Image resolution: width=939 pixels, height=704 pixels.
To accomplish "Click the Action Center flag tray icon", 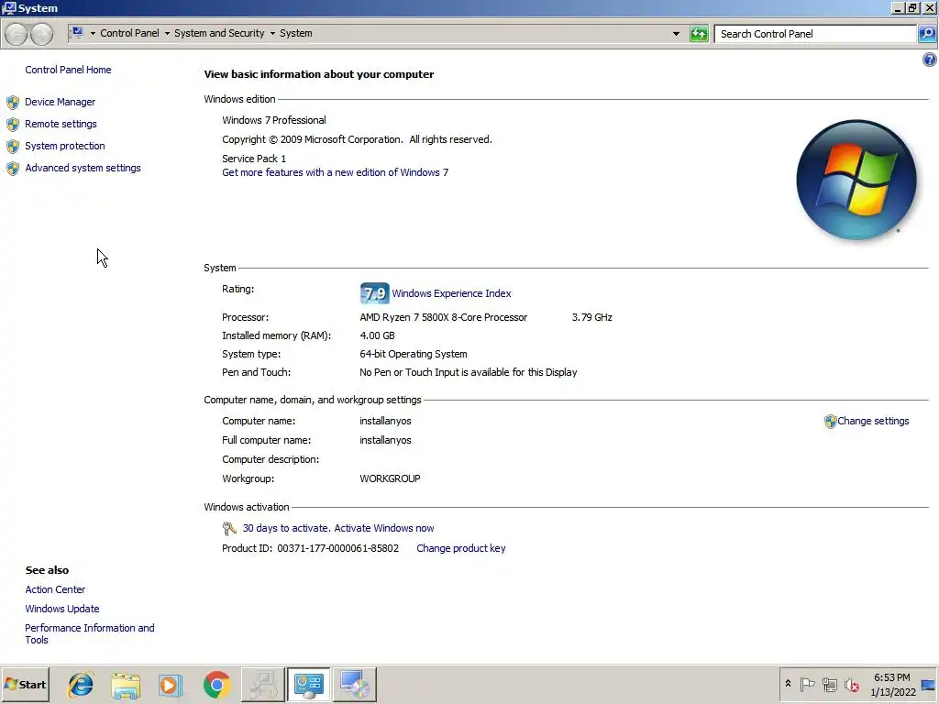I will (x=807, y=684).
